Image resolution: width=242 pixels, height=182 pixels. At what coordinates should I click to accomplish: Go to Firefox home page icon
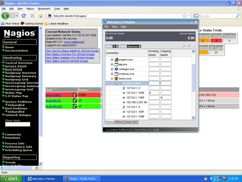[x=41, y=16]
